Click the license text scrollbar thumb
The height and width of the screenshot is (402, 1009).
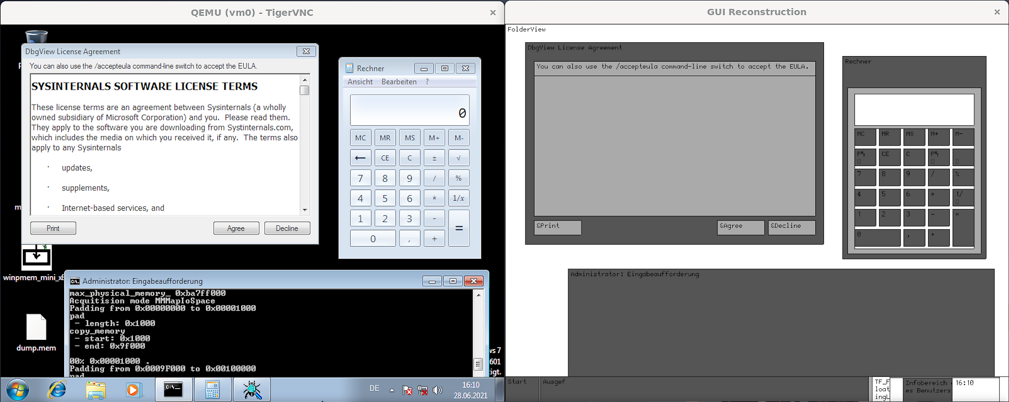[x=305, y=90]
